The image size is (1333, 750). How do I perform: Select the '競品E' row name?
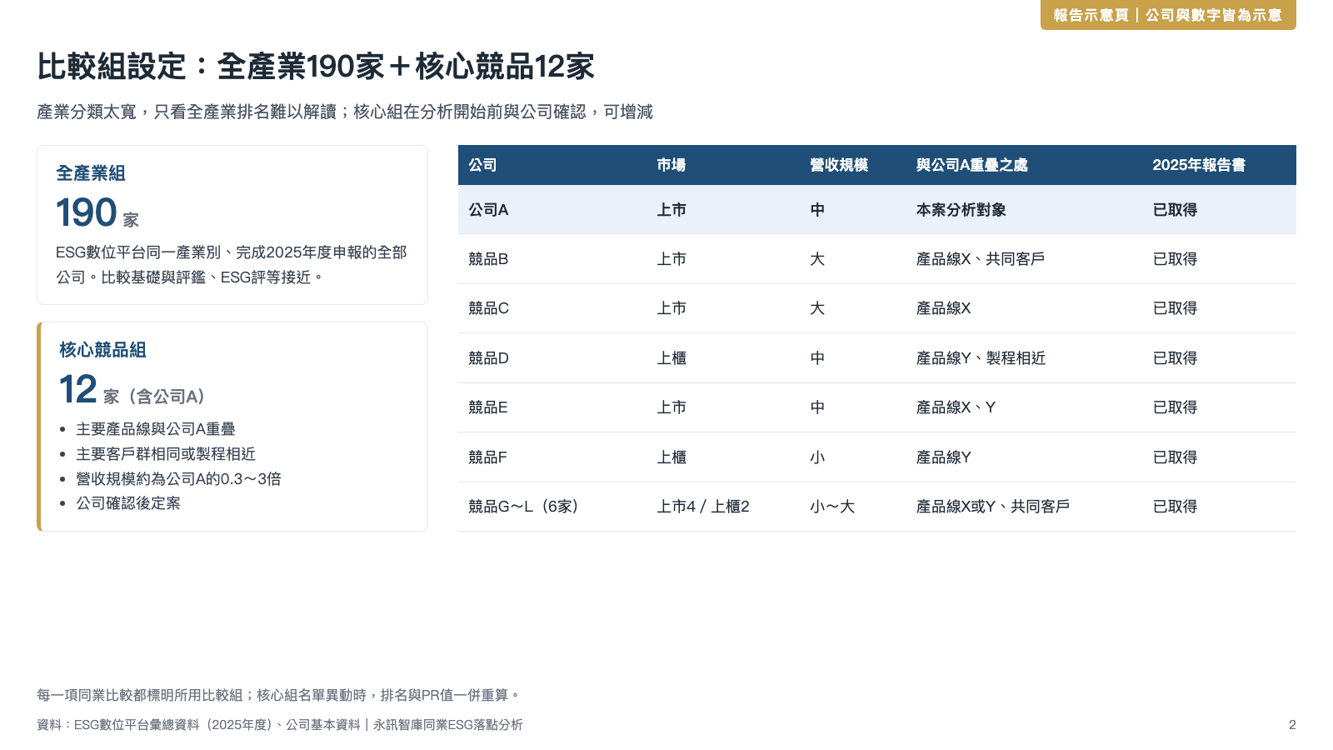pos(488,407)
